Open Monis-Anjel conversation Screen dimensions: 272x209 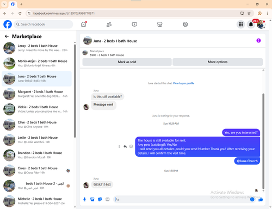point(36,63)
